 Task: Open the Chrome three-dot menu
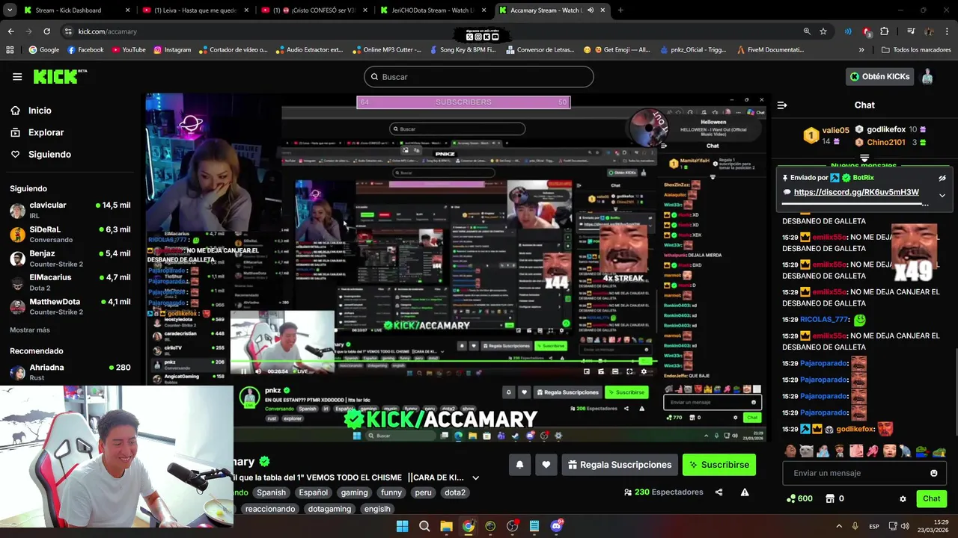click(x=948, y=31)
